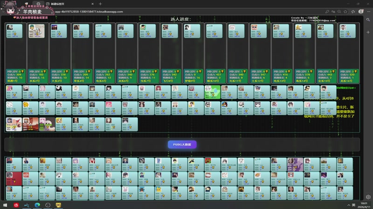373x209 pixels.
Task: Open the browser profile avatar
Action: pos(361,12)
